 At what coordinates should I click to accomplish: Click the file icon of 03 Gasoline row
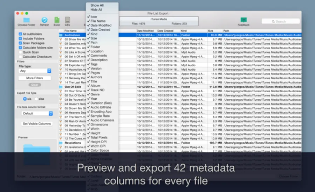(61, 44)
